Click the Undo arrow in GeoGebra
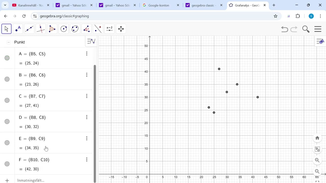This screenshot has height=183, width=326. (284, 29)
